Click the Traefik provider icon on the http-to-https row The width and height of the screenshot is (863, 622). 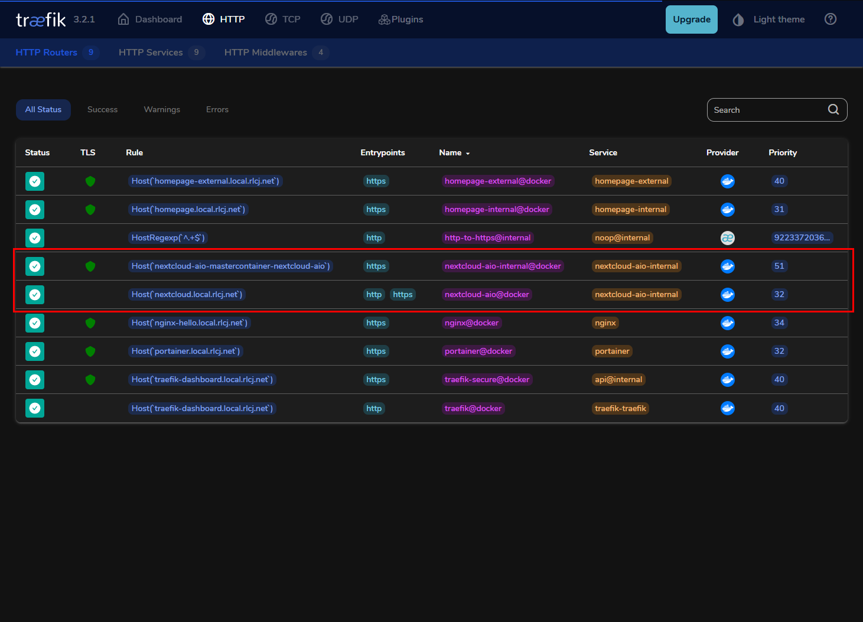727,237
